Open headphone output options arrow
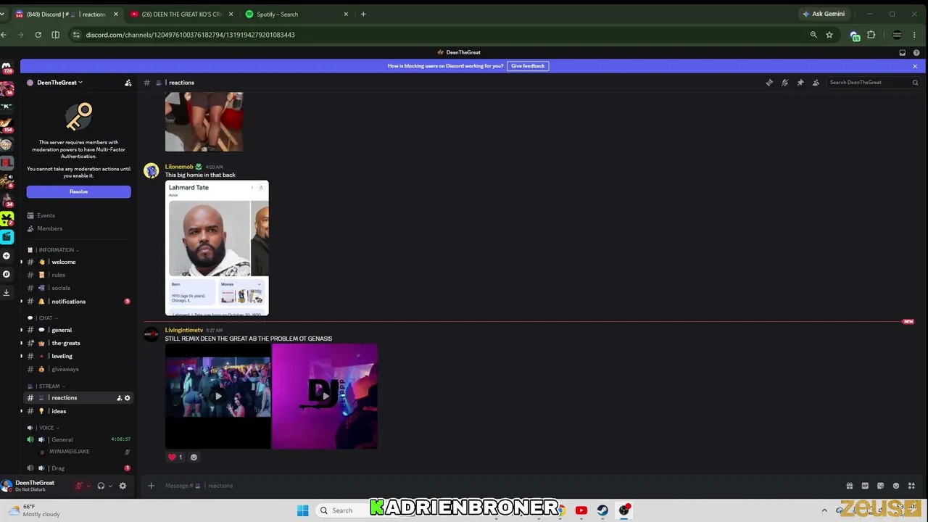Screen dimensions: 928x522 pos(110,486)
